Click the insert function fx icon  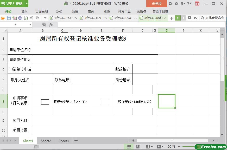[51, 25]
